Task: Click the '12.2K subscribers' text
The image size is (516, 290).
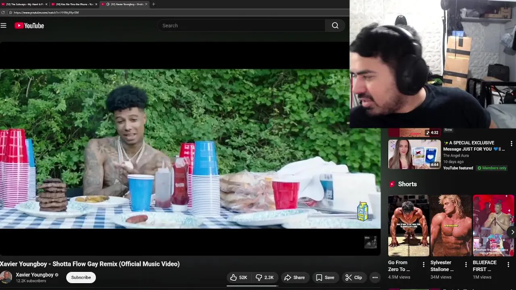Action: tap(31, 281)
